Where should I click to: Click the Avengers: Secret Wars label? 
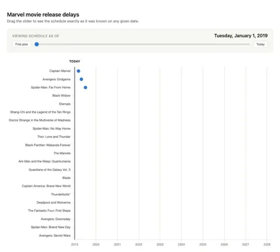[55, 236]
